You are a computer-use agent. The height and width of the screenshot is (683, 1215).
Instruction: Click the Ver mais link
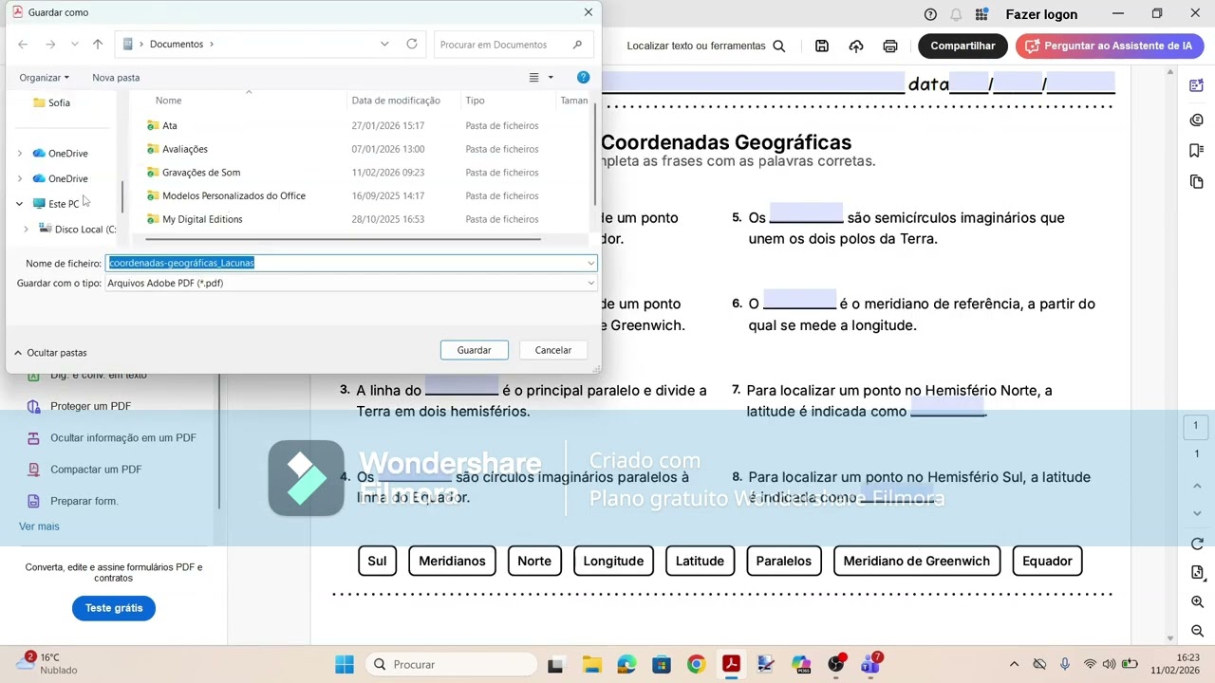pyautogui.click(x=39, y=526)
